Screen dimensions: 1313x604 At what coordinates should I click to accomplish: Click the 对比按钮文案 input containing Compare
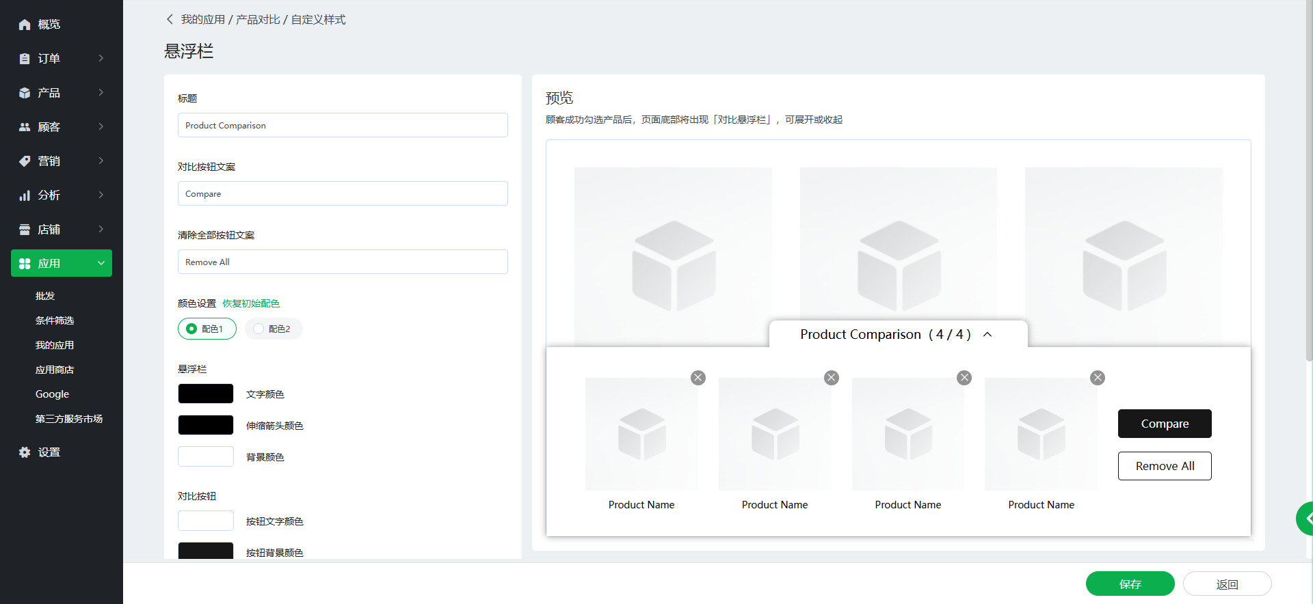[x=343, y=193]
